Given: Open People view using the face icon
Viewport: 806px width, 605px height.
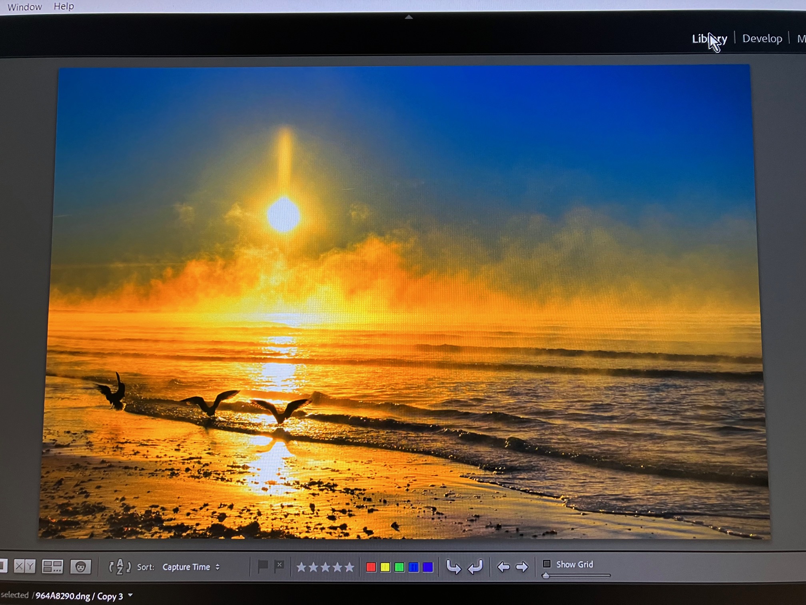Looking at the screenshot, I should coord(81,567).
